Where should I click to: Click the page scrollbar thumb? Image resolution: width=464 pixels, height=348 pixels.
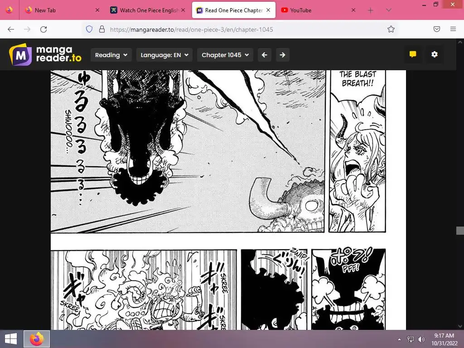point(460,230)
